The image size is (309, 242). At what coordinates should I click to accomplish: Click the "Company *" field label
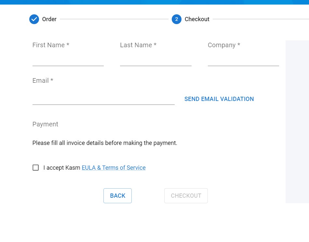[224, 45]
